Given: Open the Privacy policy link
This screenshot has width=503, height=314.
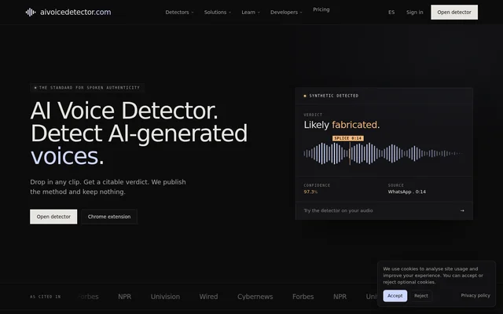Looking at the screenshot, I should click(x=475, y=295).
